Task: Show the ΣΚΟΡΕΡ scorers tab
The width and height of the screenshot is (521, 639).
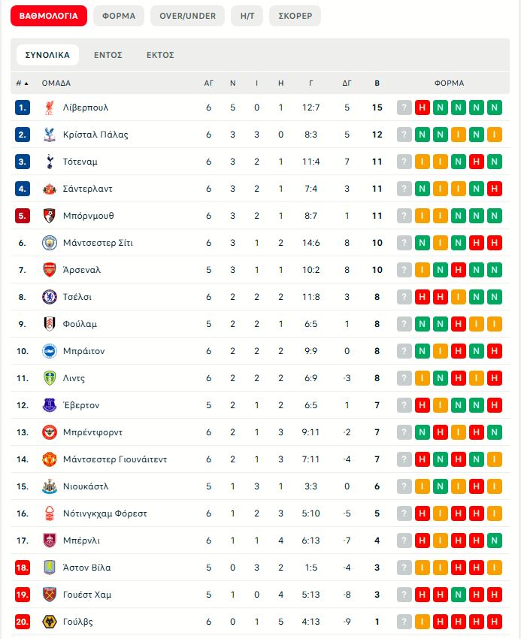Action: pyautogui.click(x=295, y=16)
